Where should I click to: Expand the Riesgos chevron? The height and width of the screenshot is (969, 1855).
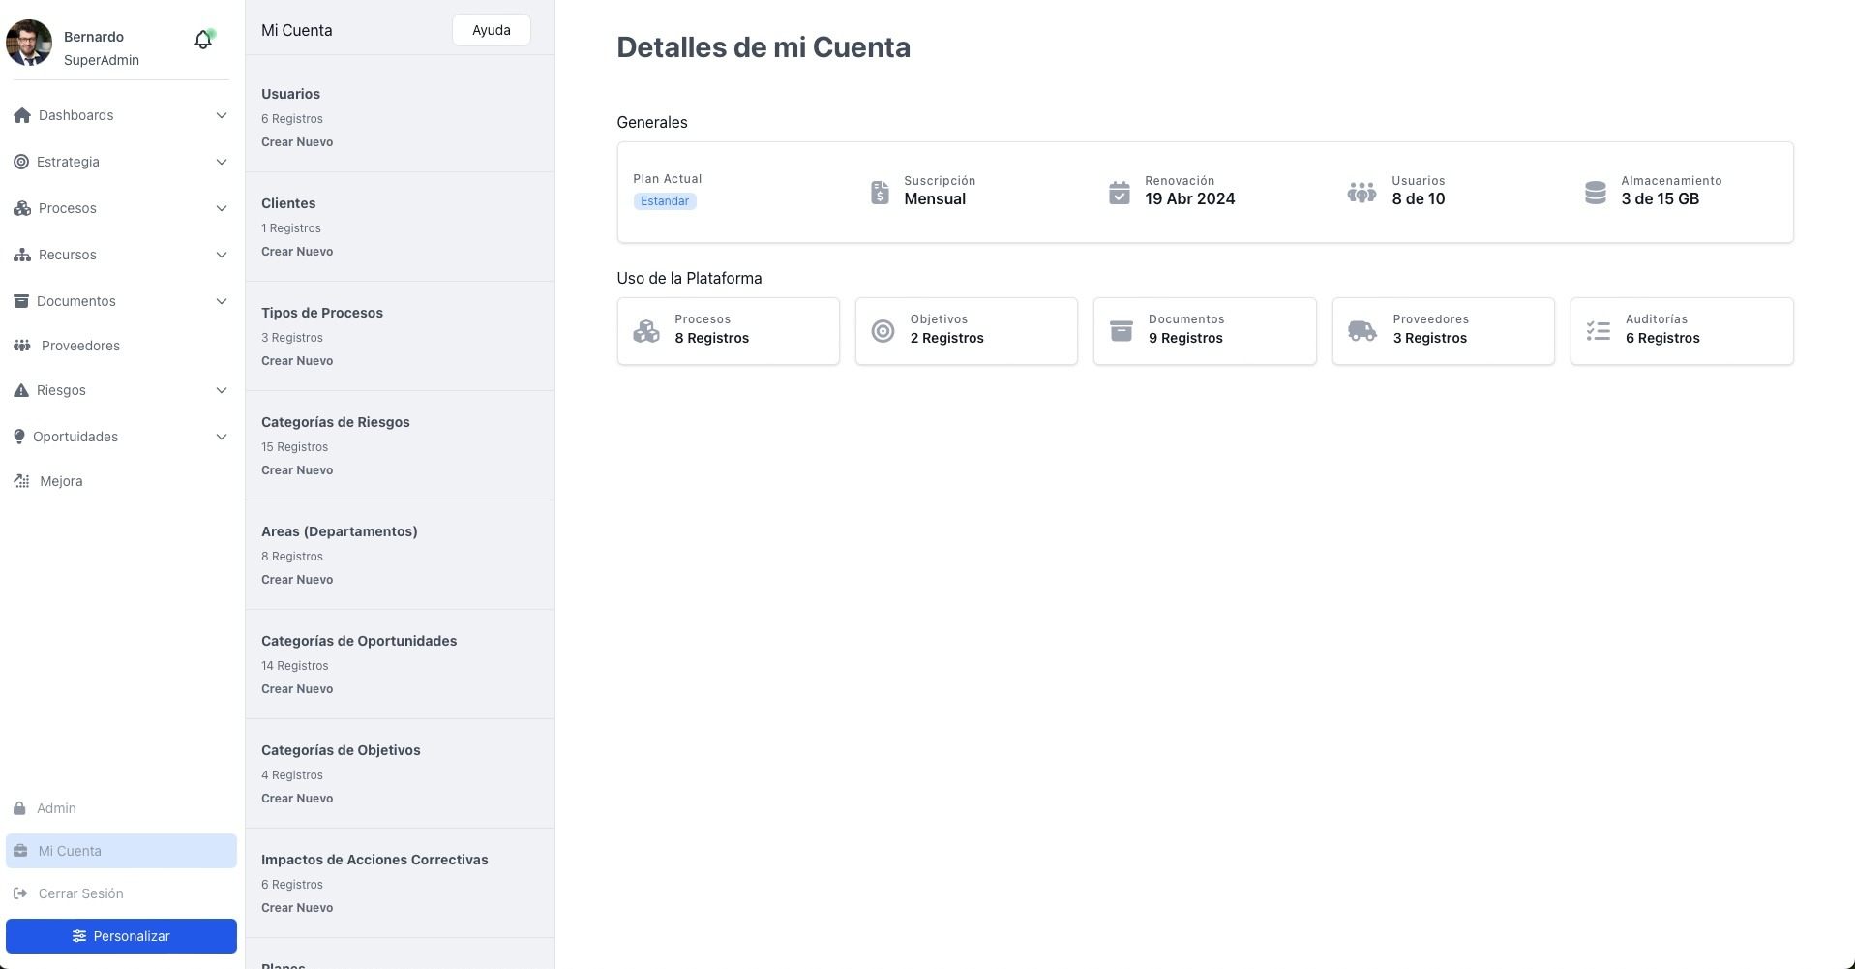[x=222, y=390]
